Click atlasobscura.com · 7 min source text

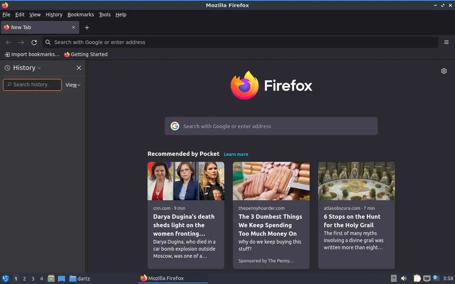[x=349, y=208]
